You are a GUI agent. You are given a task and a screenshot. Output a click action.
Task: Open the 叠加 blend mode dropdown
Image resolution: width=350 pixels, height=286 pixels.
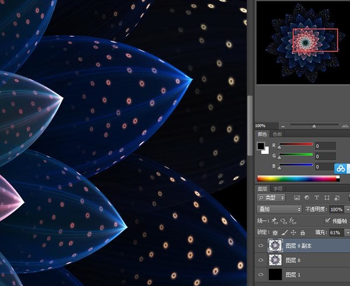(279, 209)
